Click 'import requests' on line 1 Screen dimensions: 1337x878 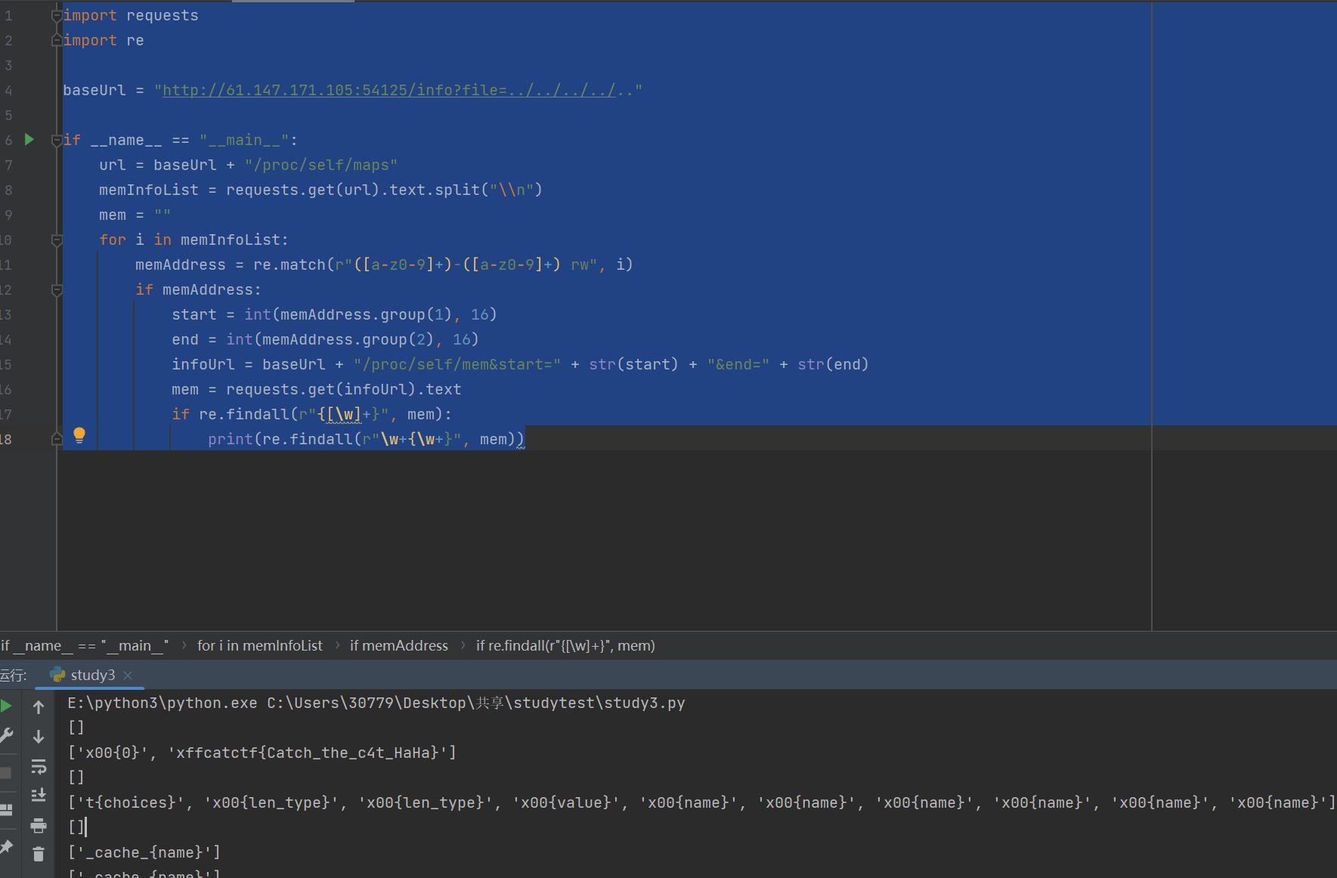click(131, 15)
